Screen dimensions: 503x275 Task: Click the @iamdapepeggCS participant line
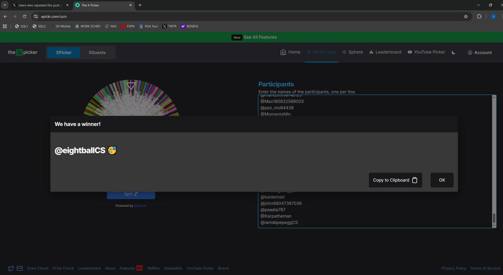(x=279, y=223)
